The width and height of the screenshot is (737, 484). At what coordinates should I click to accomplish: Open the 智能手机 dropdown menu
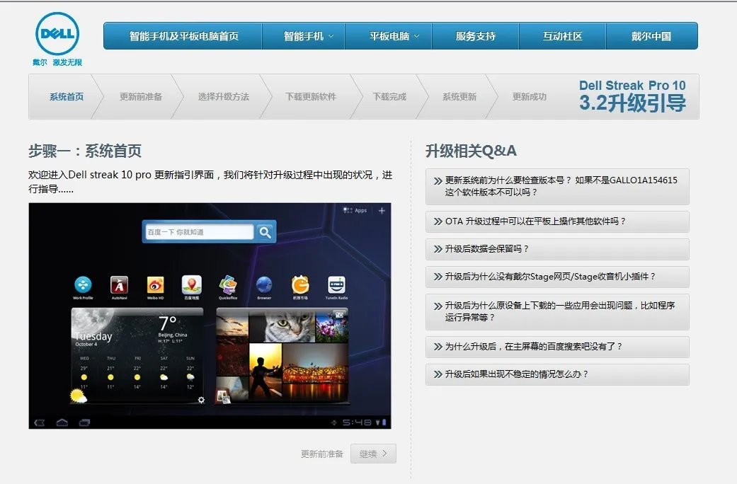tap(303, 35)
